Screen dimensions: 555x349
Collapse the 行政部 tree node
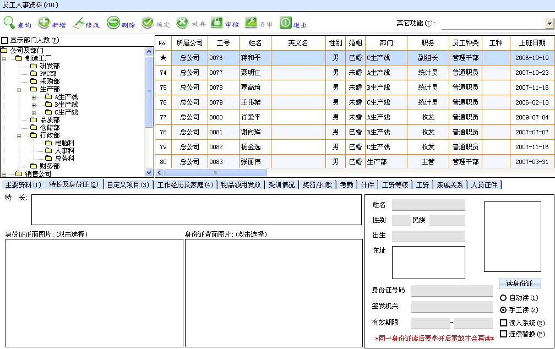19,136
